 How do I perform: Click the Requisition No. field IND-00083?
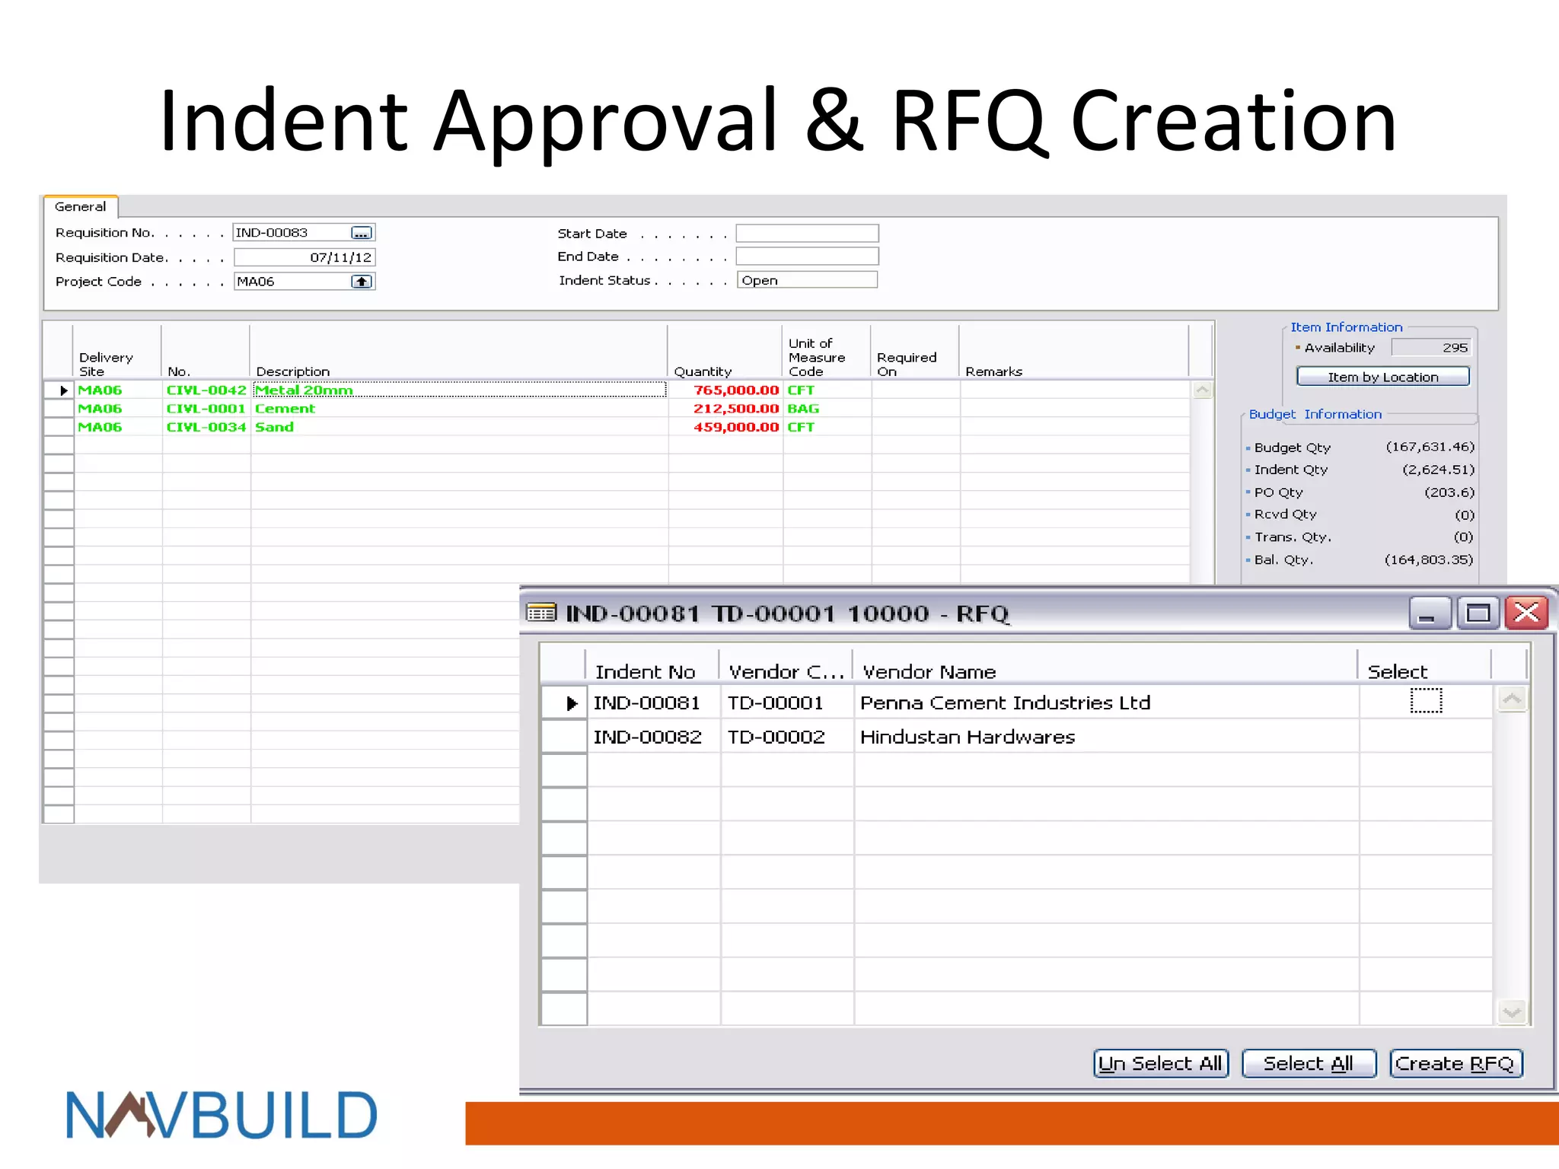click(x=304, y=233)
